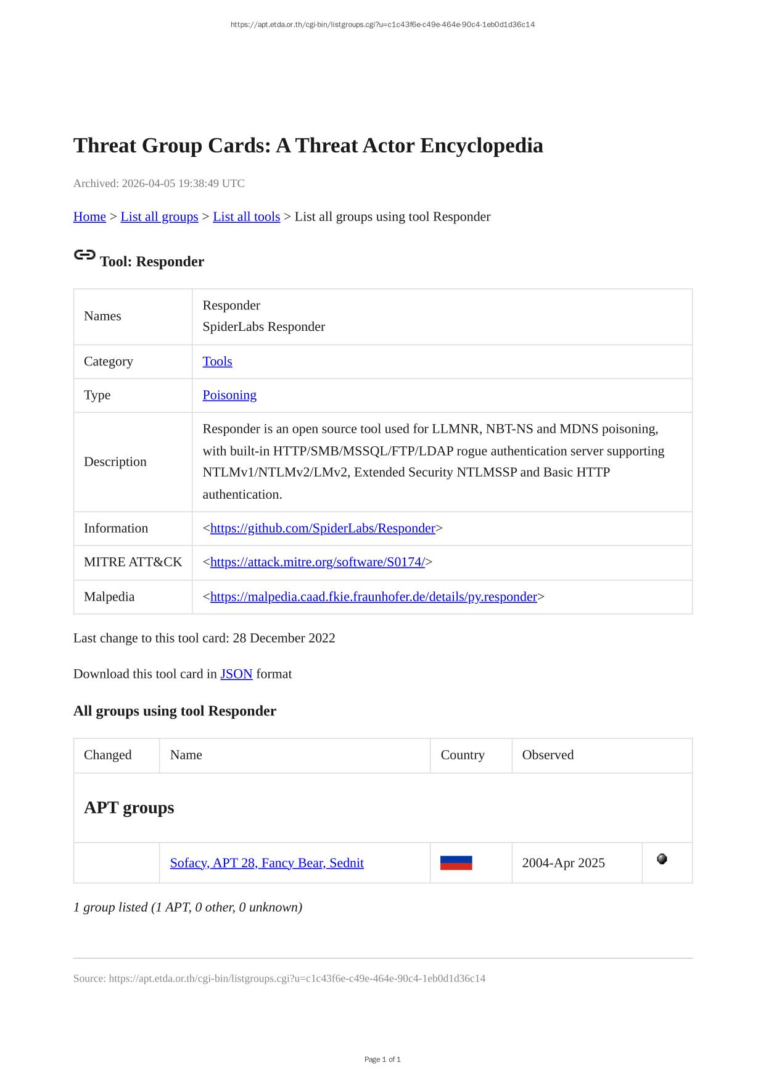
Task: Click the 'APT groups' section heading
Action: 129,808
